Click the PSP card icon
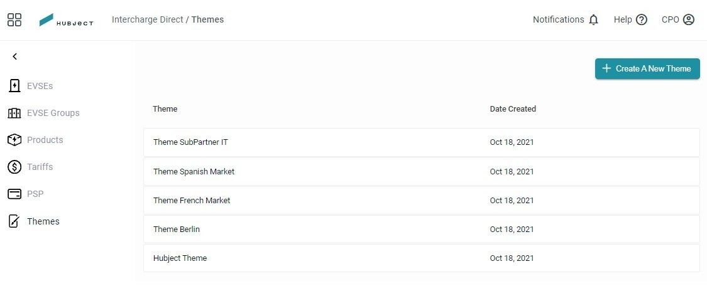707x296 pixels. coord(14,194)
